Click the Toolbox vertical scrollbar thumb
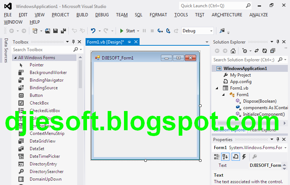 click(80, 74)
